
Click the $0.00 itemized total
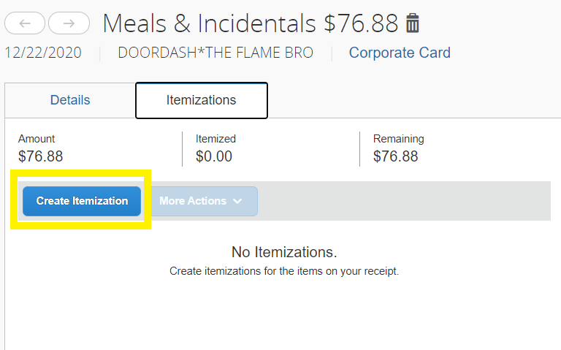pos(214,156)
